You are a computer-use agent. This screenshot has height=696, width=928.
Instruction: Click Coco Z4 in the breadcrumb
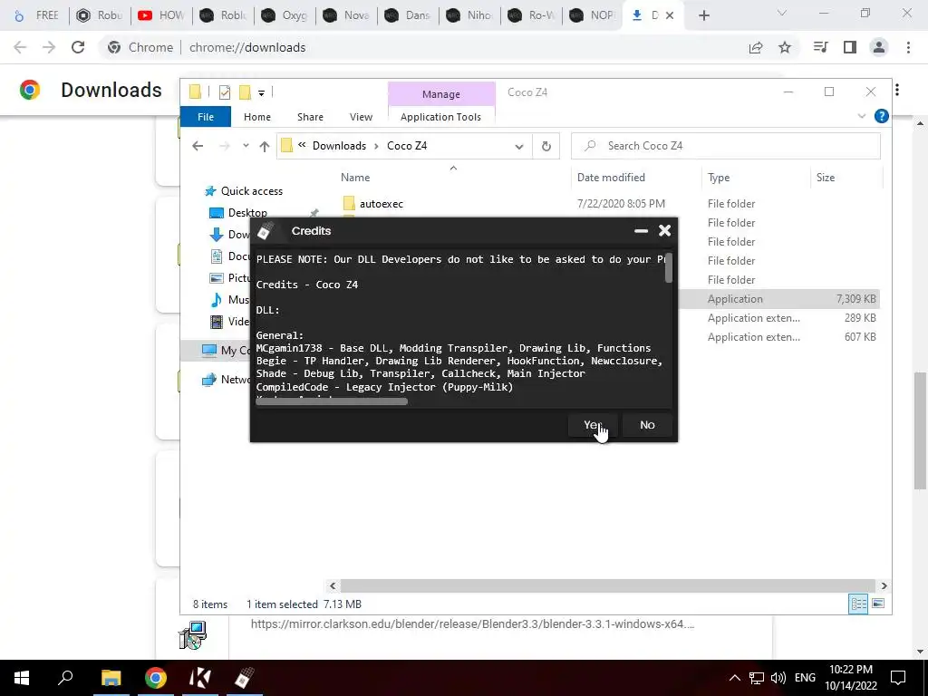407,146
